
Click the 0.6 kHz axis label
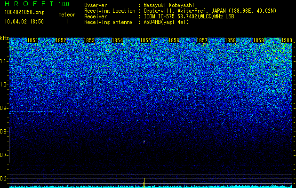3,179
